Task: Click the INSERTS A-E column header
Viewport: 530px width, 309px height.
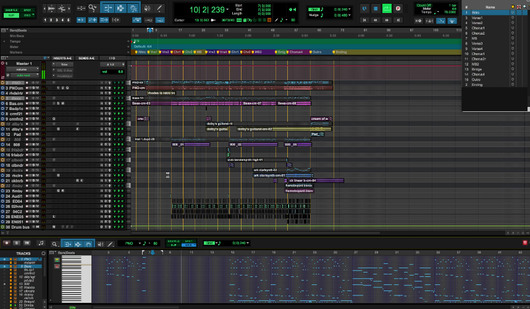Action: pos(62,58)
